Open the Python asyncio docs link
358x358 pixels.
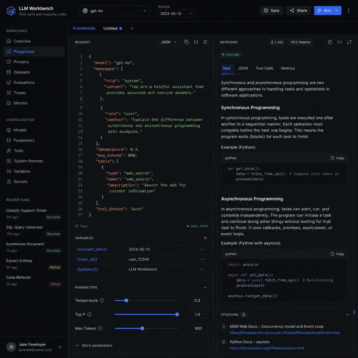tap(267, 348)
